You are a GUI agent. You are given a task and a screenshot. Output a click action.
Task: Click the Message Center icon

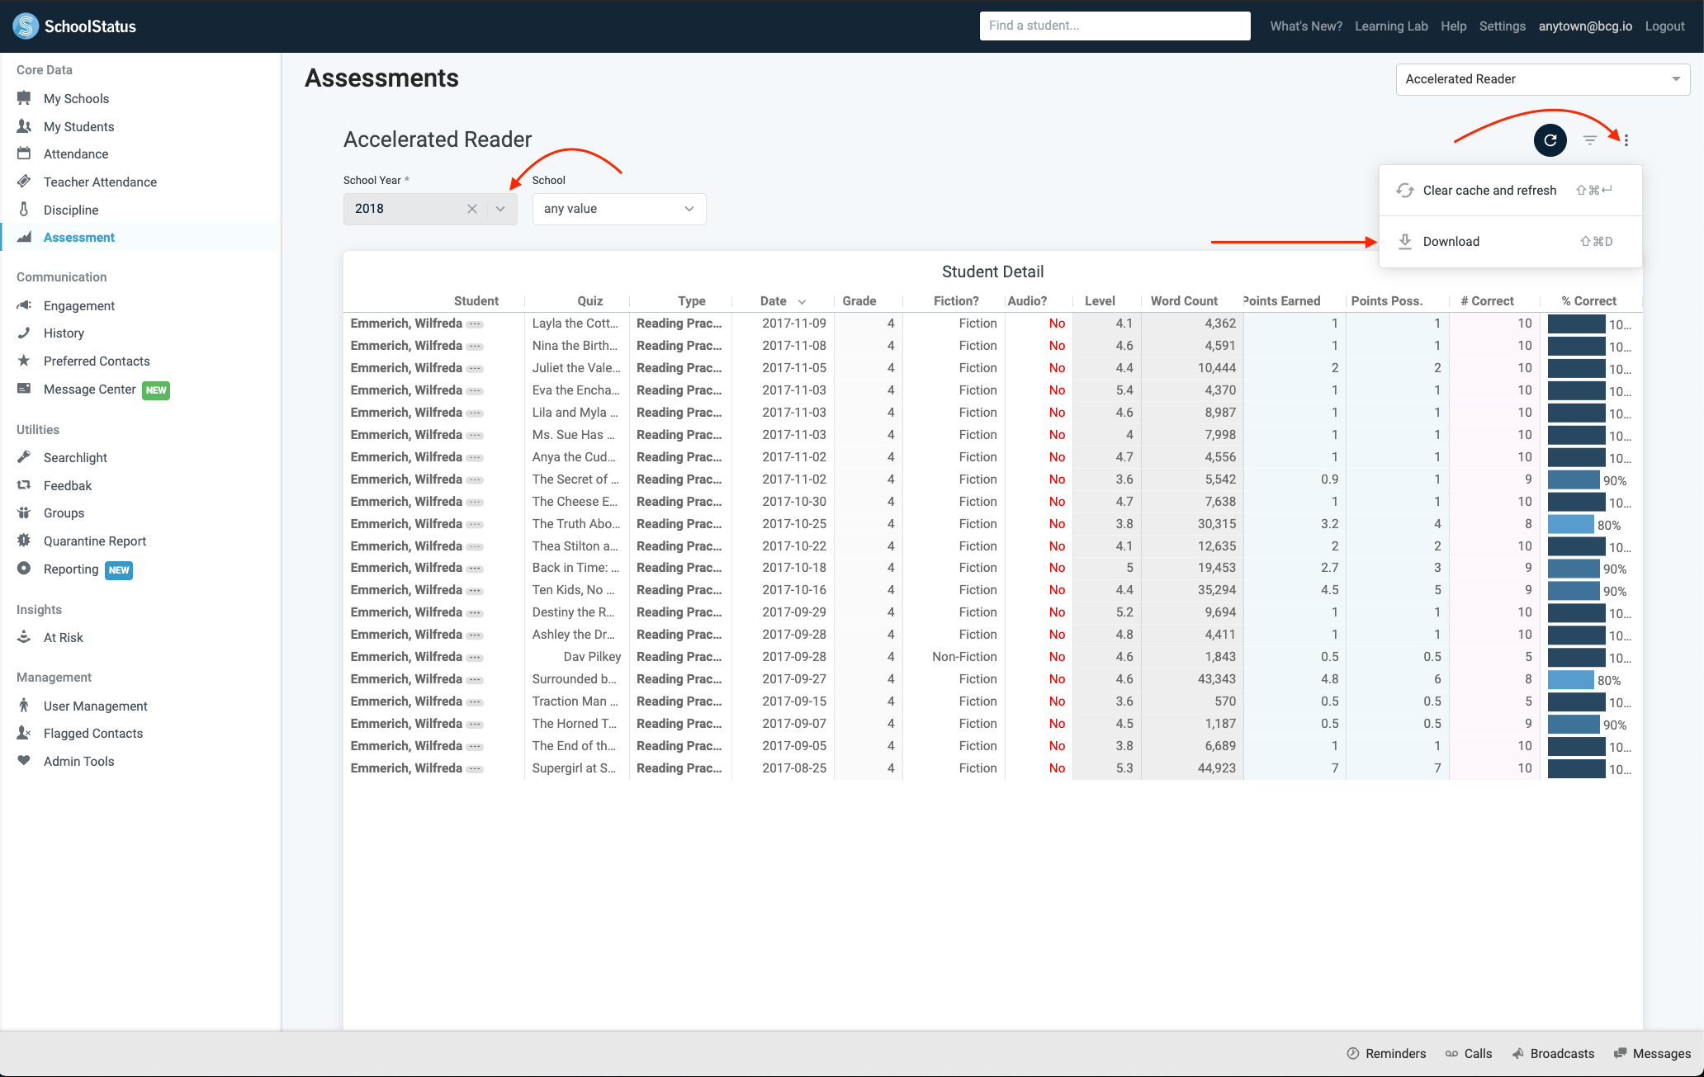[24, 389]
